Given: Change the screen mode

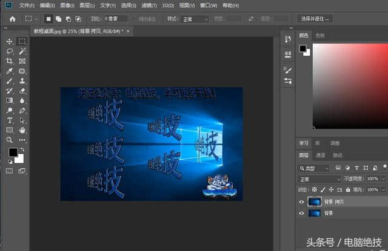Looking at the screenshot, I should click(x=22, y=171).
